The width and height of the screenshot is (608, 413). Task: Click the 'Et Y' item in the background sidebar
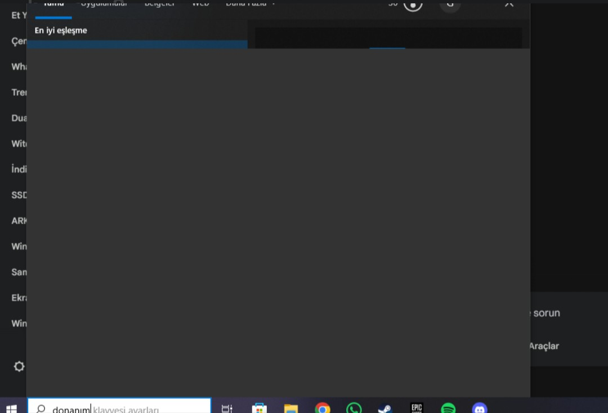click(x=19, y=16)
